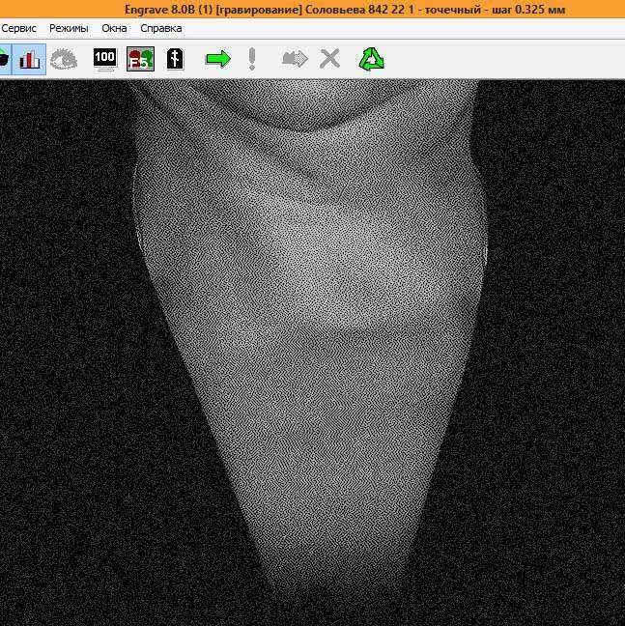The image size is (625, 626).
Task: Click the gray exclamation mark icon
Action: coord(252,59)
